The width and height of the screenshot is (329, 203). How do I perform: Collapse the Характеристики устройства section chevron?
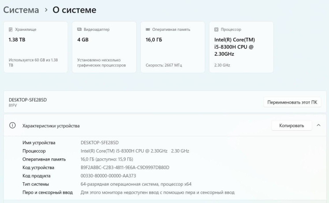[318, 126]
